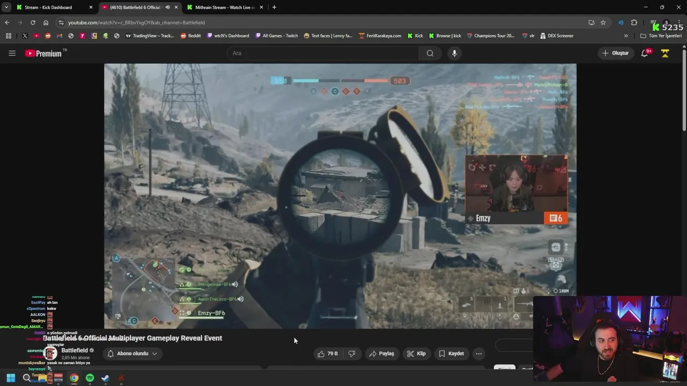Open Spotify from the taskbar
The image size is (687, 386).
(90, 378)
